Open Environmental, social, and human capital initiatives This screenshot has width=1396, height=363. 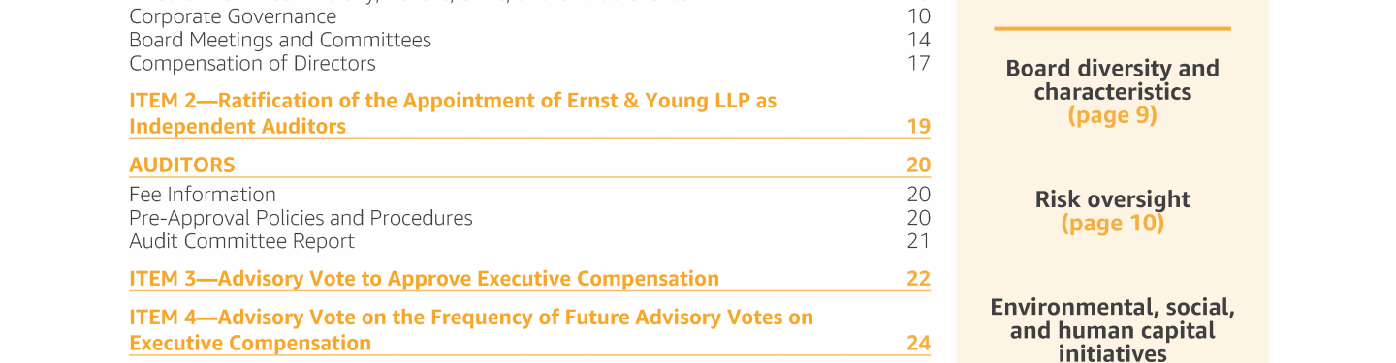[1112, 331]
